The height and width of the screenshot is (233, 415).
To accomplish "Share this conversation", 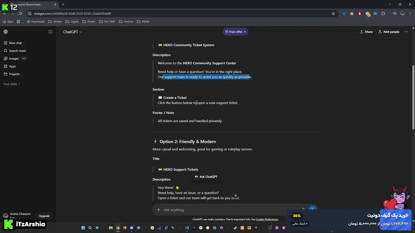I will click(x=366, y=32).
